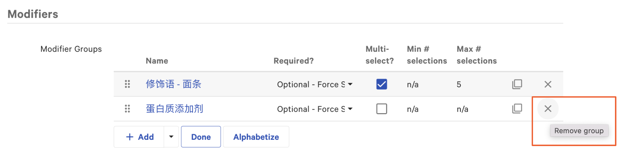625x167 pixels.
Task: Click the Required? column header
Action: pyautogui.click(x=293, y=61)
